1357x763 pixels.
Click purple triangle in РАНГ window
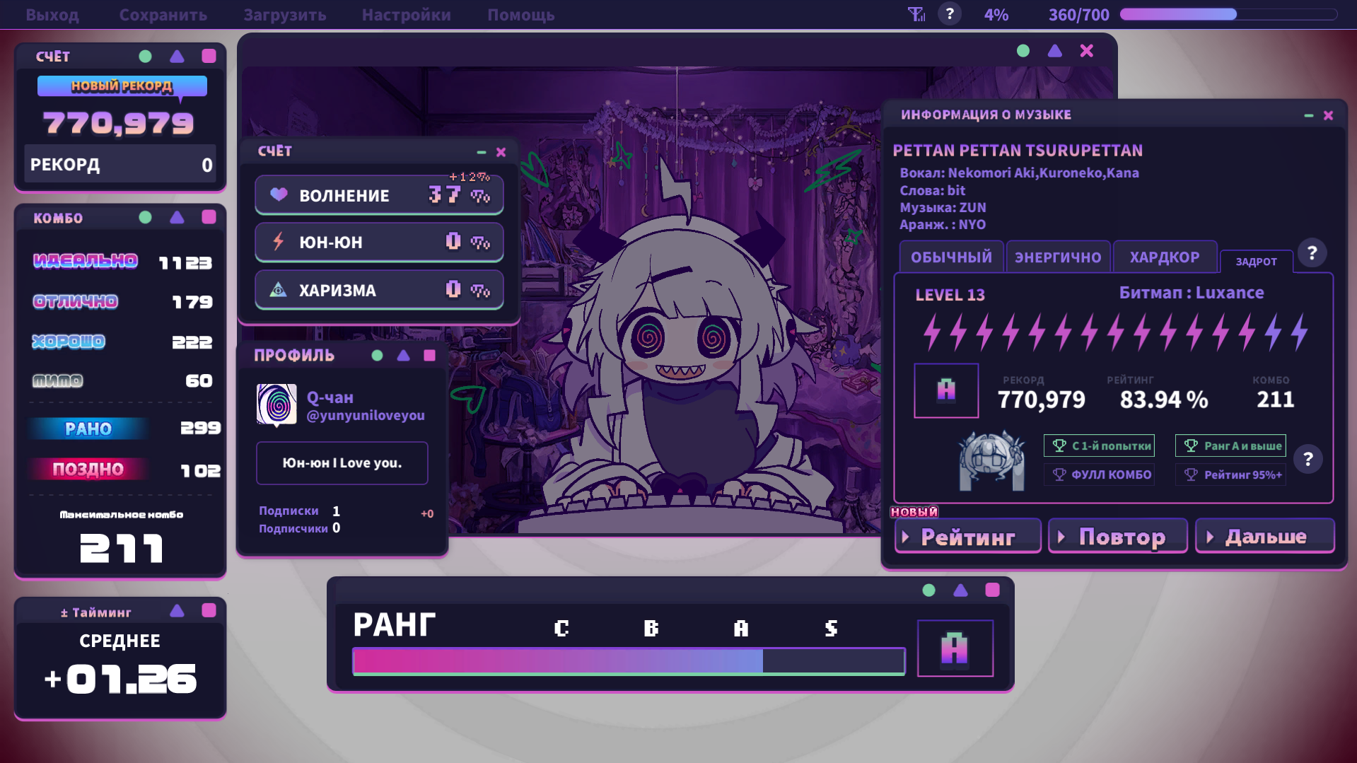click(960, 590)
